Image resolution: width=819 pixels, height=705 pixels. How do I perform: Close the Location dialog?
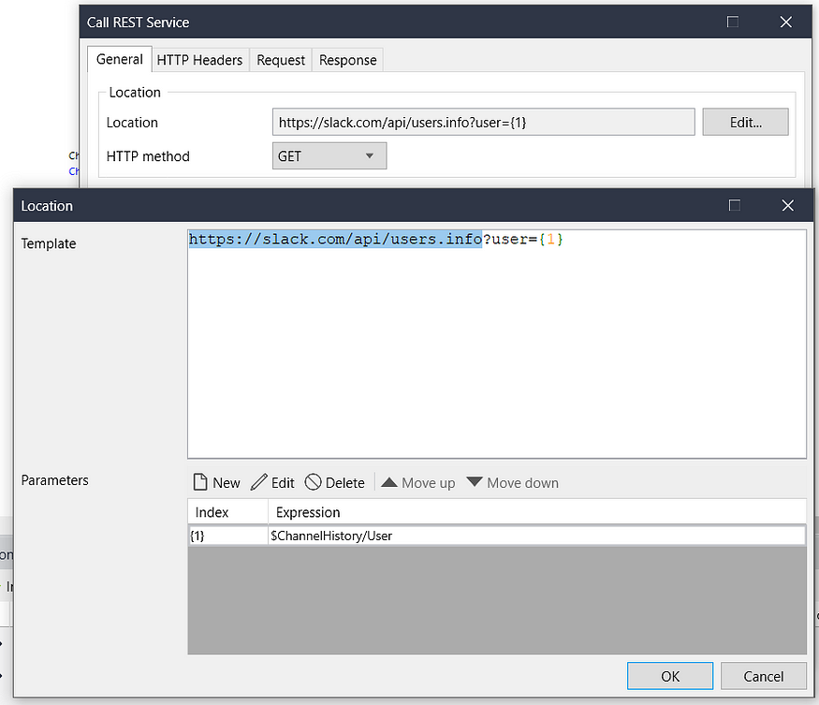point(788,205)
